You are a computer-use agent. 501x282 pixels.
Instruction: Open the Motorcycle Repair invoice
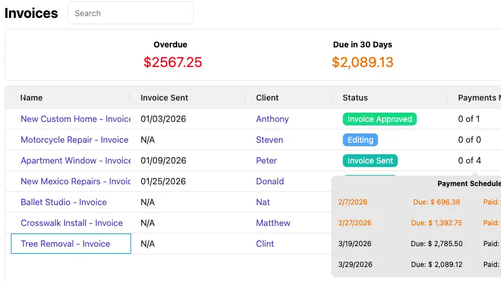(x=74, y=140)
